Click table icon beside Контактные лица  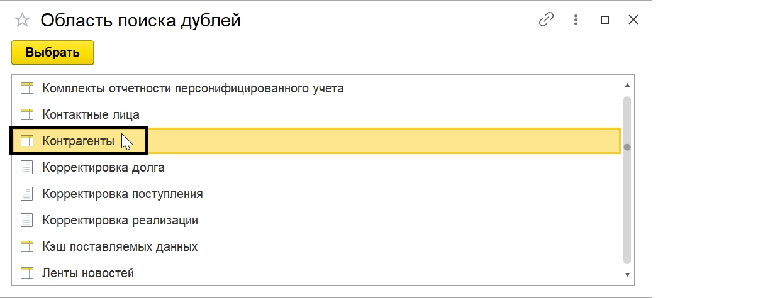(26, 114)
